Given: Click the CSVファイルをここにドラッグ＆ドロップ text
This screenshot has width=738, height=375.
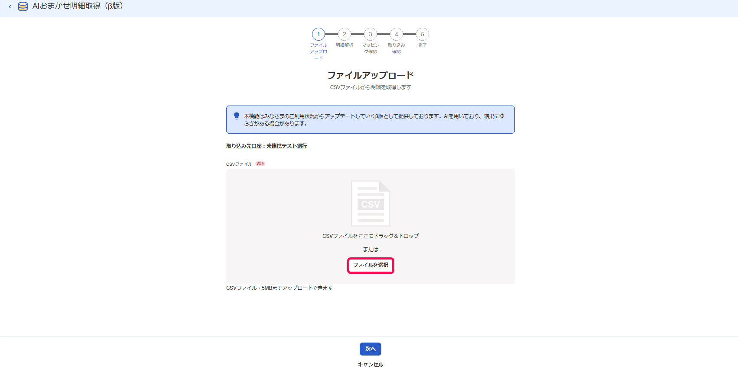Looking at the screenshot, I should click(371, 236).
